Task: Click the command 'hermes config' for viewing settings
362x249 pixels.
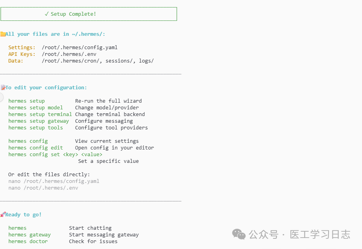Action: click(28, 141)
